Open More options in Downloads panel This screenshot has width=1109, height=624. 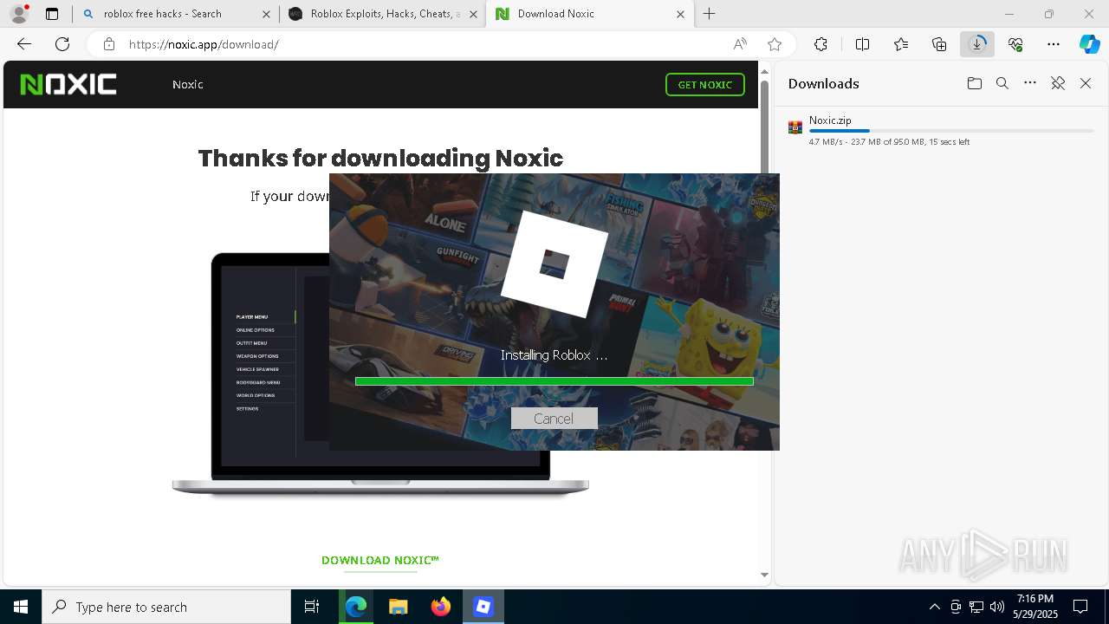click(1030, 83)
